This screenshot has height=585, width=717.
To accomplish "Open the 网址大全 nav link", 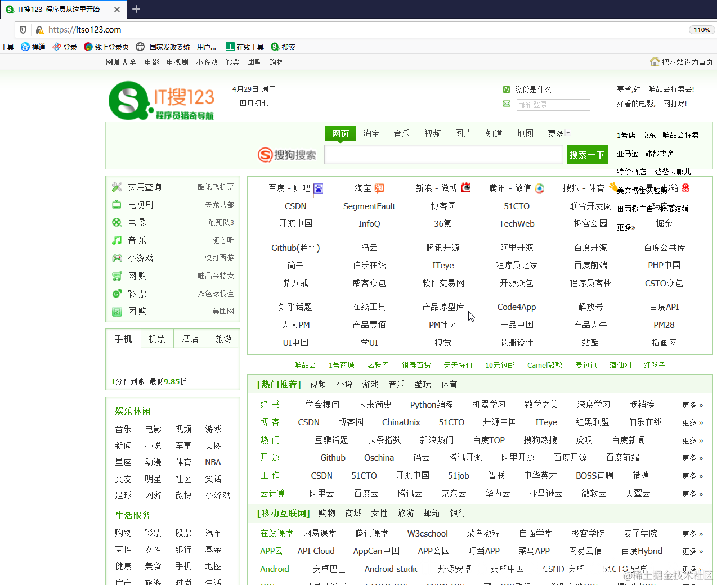I will coord(121,62).
